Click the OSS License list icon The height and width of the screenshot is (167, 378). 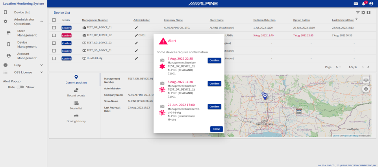point(5,72)
